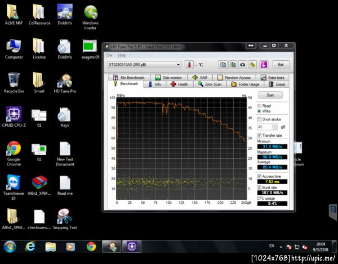Open the Snipping Tool desktop shortcut
This screenshot has width=338, height=264.
click(65, 219)
